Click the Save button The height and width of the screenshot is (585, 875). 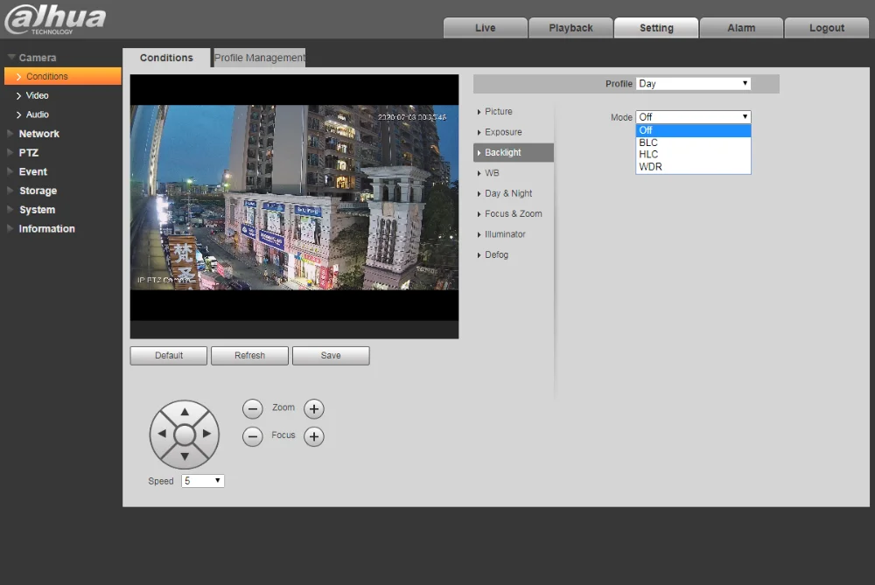(x=331, y=355)
